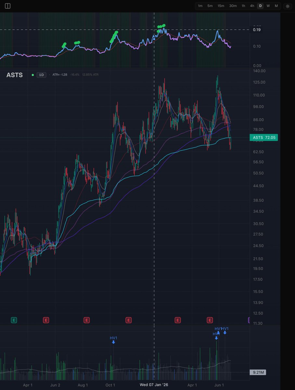
Task: Click the Aug 1 date axis label
Action: 83,385
